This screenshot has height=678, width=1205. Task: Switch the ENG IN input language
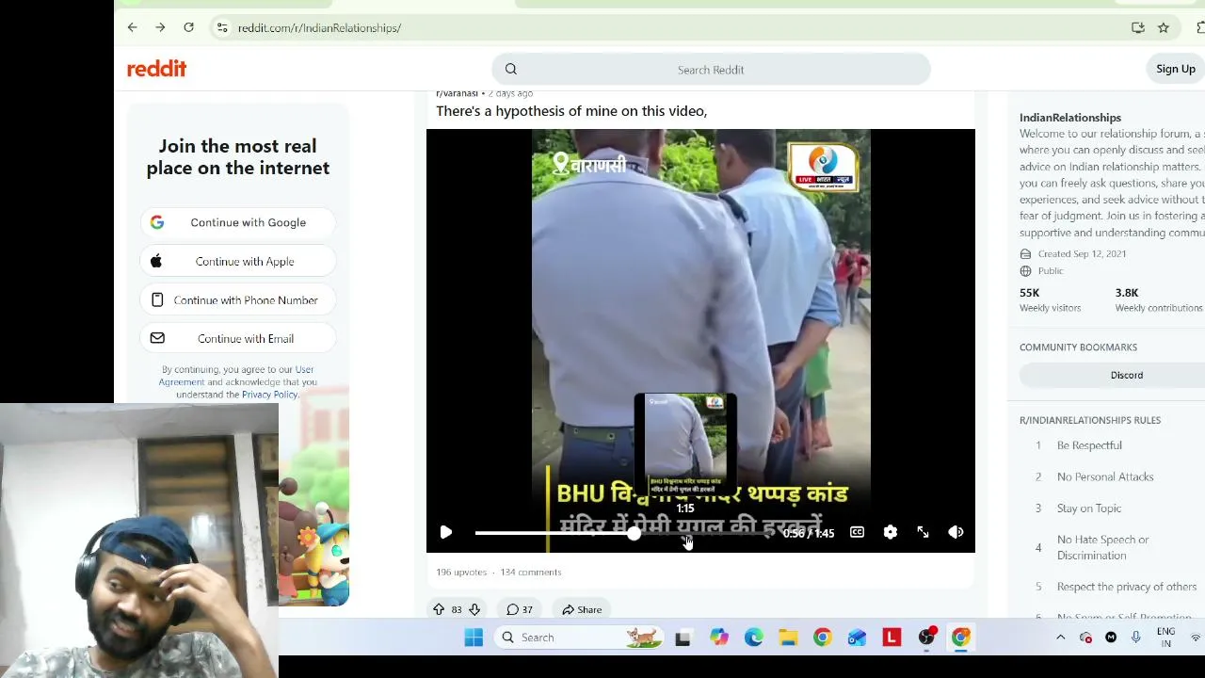[x=1165, y=638]
